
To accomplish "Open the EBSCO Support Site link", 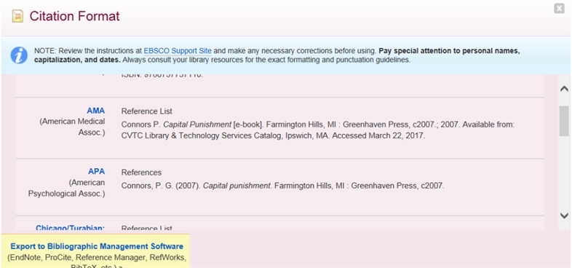I will point(178,51).
